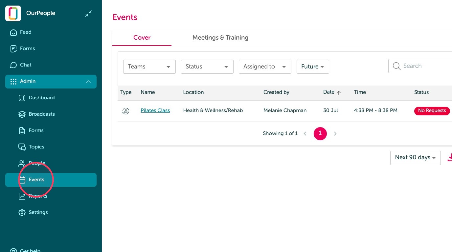The width and height of the screenshot is (452, 252).
Task: Go to pagination page 1 button
Action: [320, 133]
